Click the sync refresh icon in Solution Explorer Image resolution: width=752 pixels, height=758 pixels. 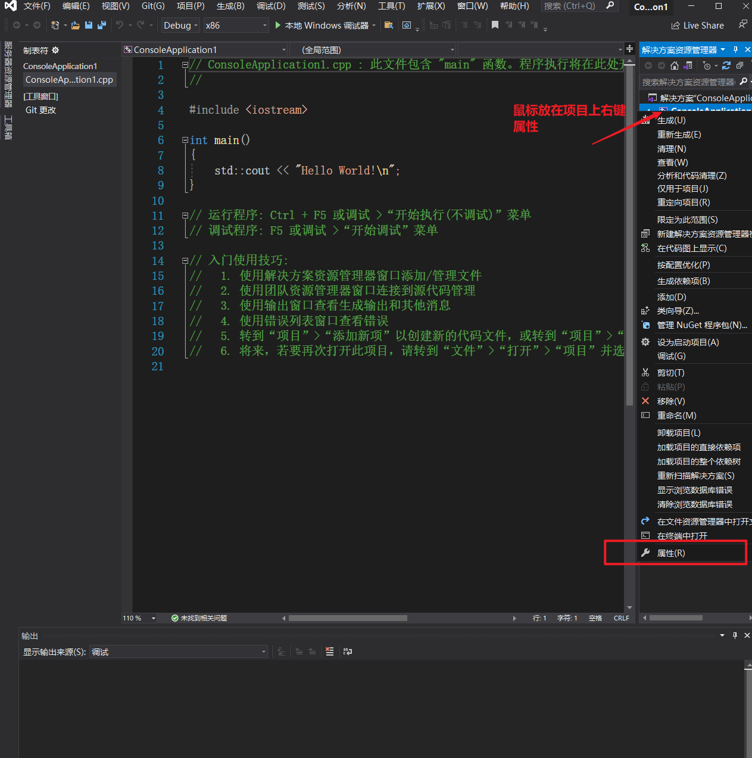tap(726, 65)
